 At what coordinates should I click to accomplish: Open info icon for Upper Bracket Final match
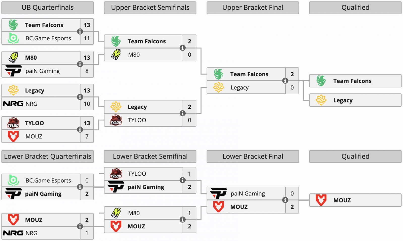(x=285, y=81)
